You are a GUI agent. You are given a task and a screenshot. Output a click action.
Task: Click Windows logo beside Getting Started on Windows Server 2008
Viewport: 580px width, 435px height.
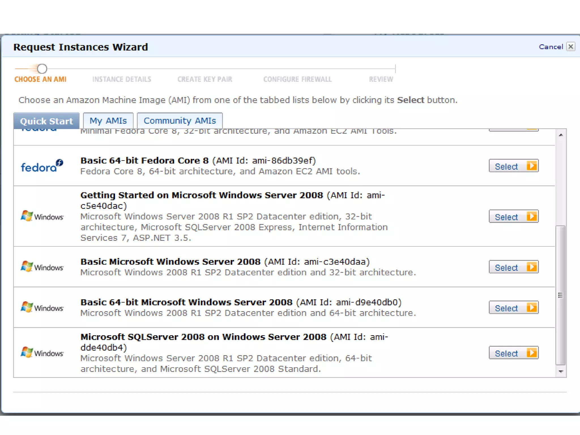[x=42, y=216]
